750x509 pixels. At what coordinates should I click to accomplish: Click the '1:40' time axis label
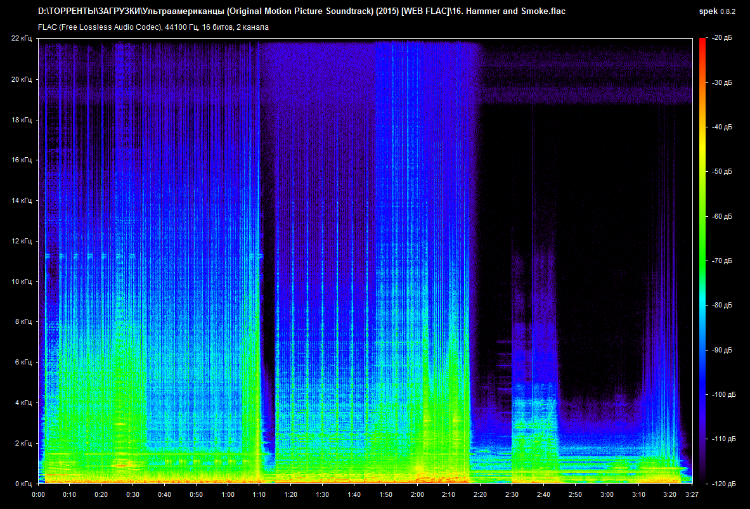tap(354, 494)
